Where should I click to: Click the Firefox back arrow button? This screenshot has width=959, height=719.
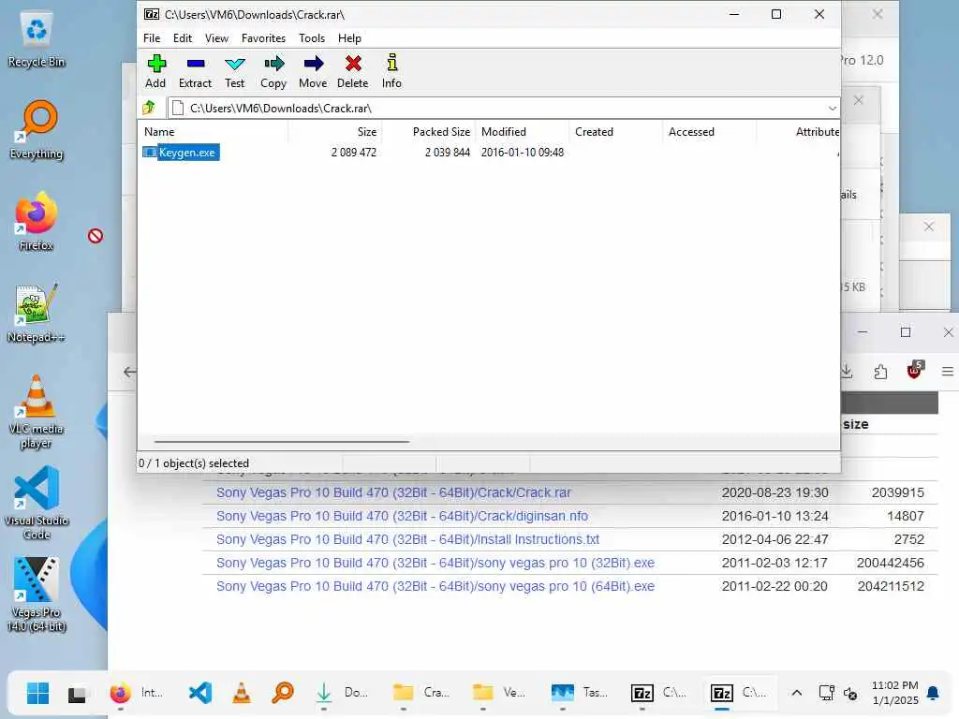click(x=129, y=372)
